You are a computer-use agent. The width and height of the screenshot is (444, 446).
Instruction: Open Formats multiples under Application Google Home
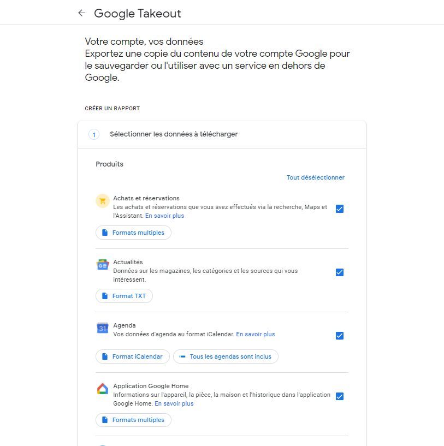(133, 420)
